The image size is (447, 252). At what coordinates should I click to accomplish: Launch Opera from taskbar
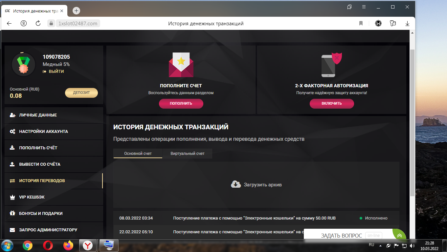[x=48, y=245]
